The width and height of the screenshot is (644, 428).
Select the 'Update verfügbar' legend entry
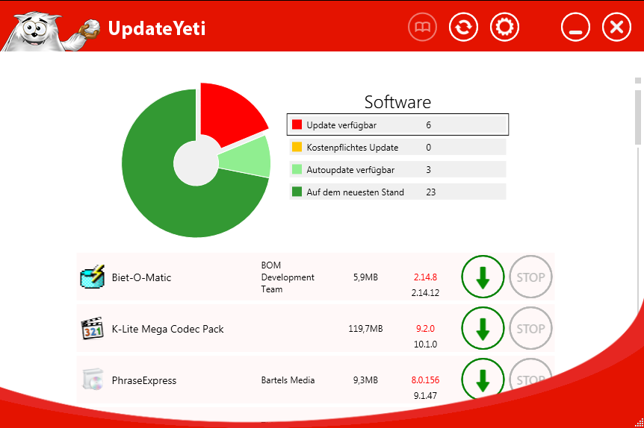coord(397,125)
